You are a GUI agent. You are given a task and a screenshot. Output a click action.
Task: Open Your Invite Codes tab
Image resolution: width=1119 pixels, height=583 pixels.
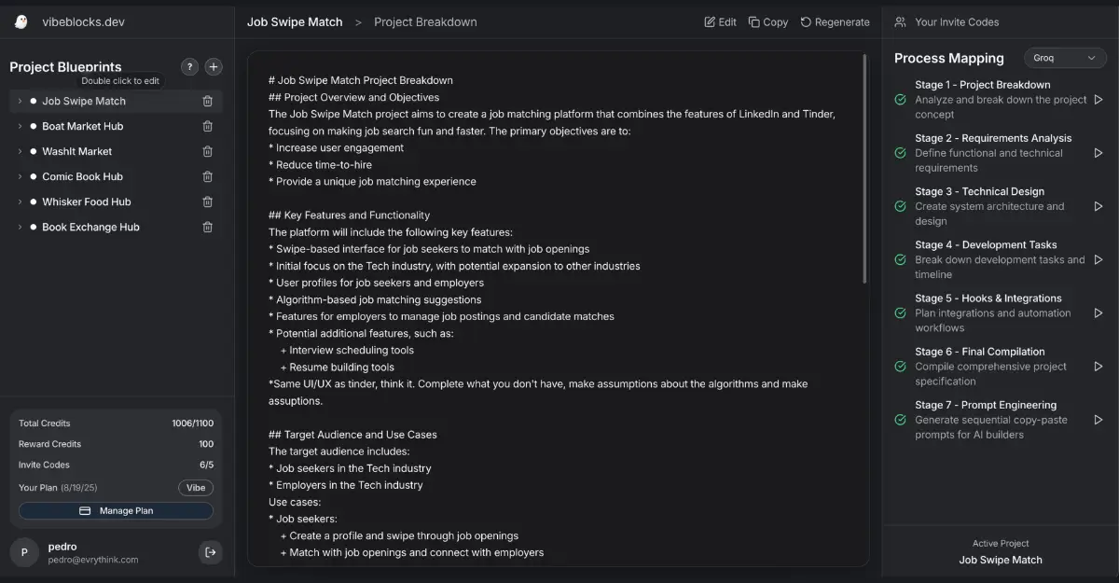(x=946, y=21)
